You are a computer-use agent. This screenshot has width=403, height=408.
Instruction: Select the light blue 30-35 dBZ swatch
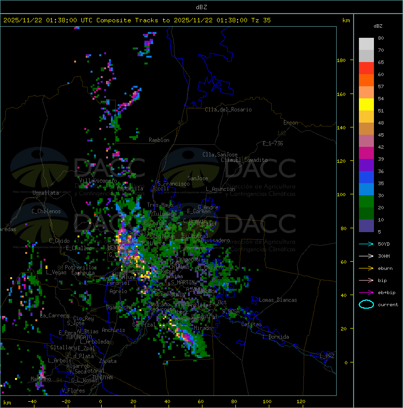point(366,189)
